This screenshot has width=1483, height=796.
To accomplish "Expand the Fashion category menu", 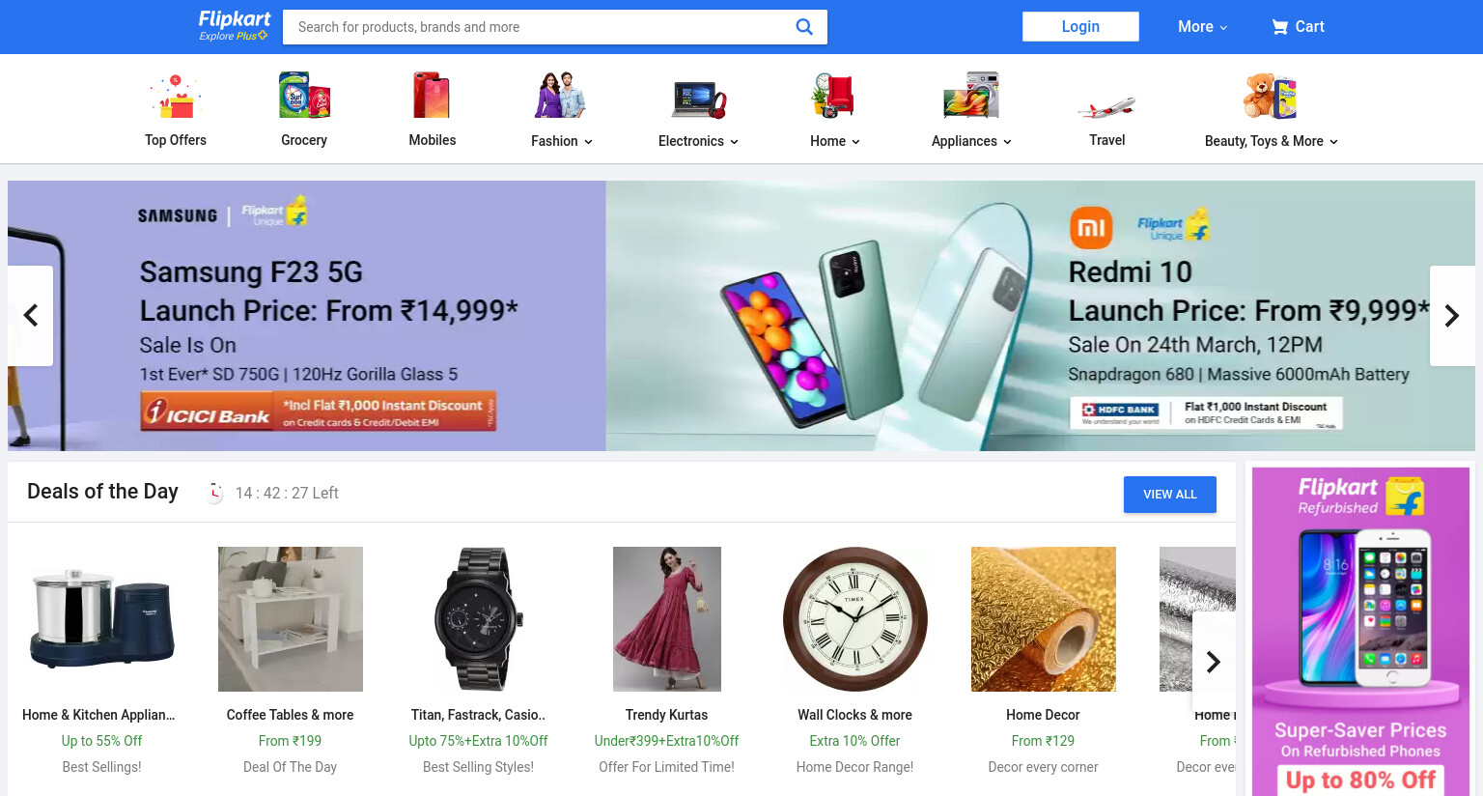I will click(x=561, y=141).
